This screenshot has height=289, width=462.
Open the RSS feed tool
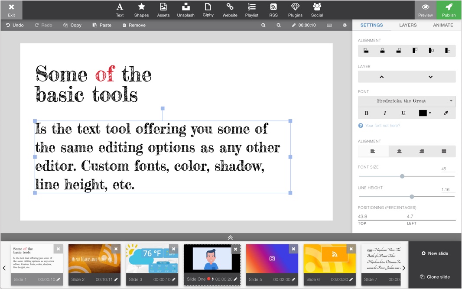click(273, 10)
